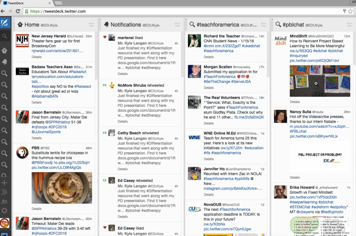Open the hummus photo in PBS tweet

[x=62, y=188]
